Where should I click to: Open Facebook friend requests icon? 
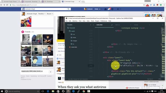coord(106,9)
